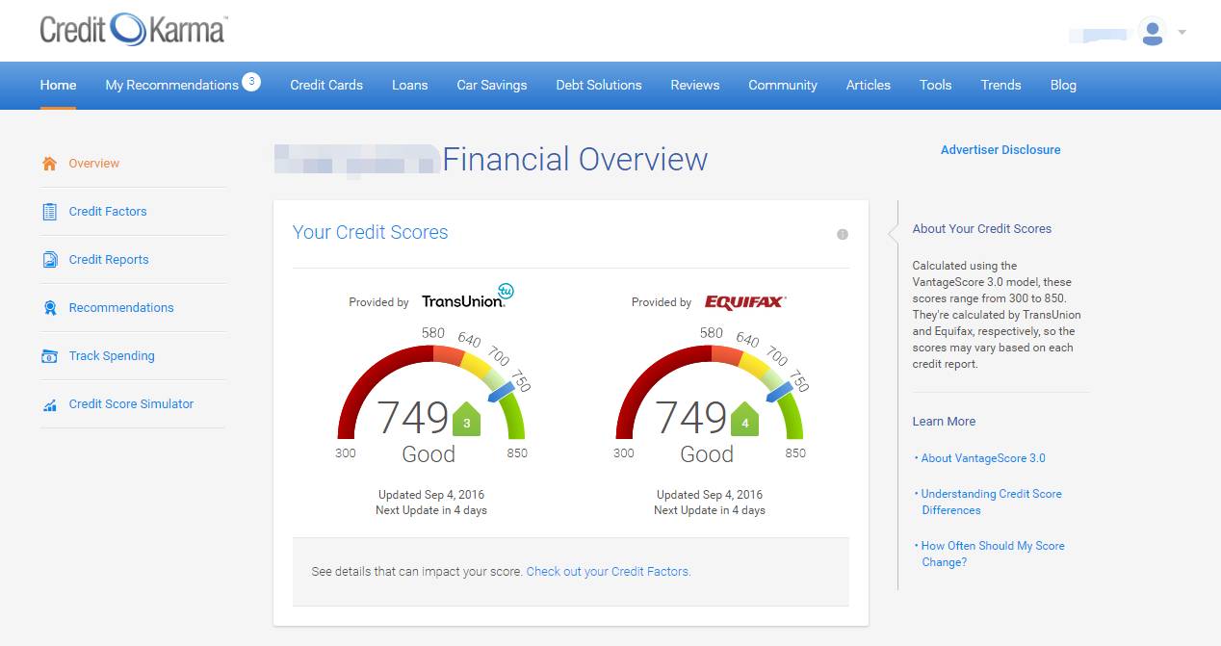This screenshot has height=646, width=1221.
Task: Open the Tools menu
Action: 935,85
